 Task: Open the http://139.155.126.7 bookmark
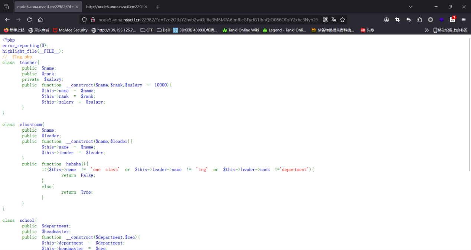(114, 30)
